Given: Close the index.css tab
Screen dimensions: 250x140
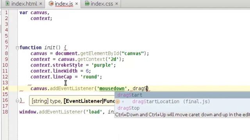Looking at the screenshot, I should [x=116, y=3].
